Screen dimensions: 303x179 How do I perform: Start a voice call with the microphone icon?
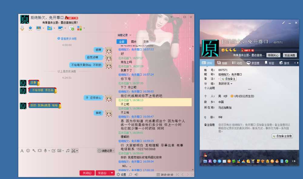[x=22, y=28]
